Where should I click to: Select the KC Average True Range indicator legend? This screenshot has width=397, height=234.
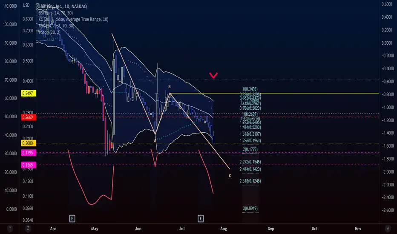point(73,19)
